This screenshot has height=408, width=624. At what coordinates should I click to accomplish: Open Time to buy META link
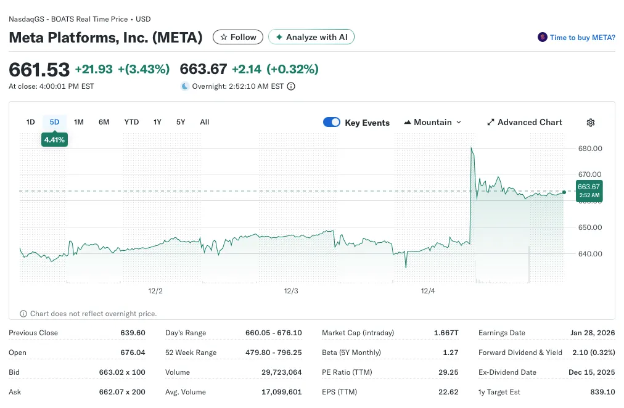pyautogui.click(x=582, y=38)
